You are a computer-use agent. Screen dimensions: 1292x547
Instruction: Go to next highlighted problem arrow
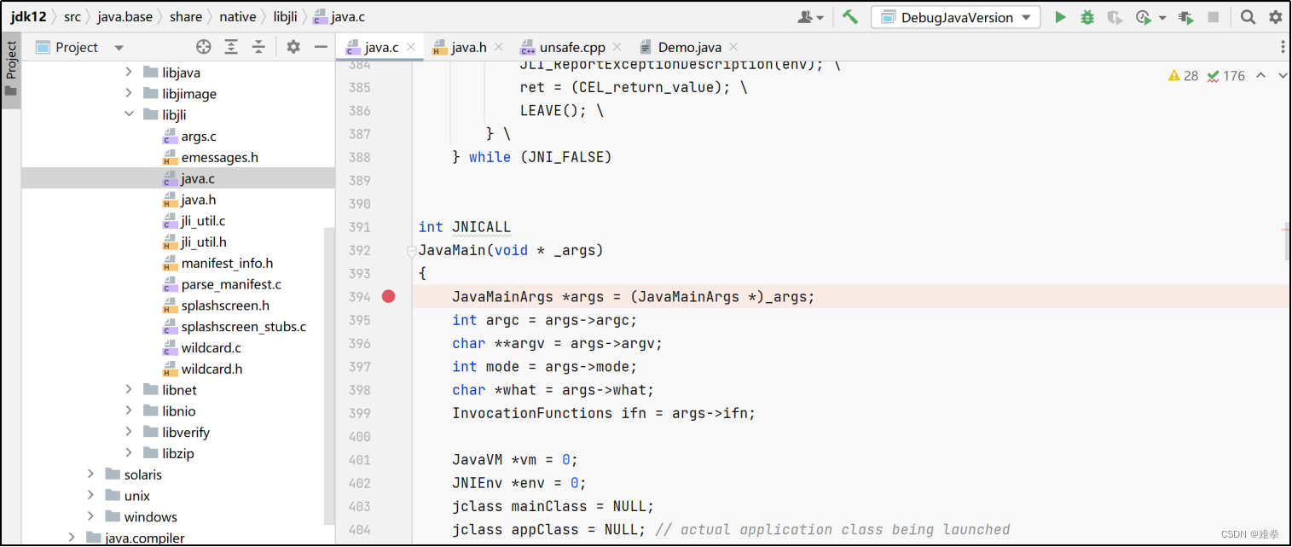click(1282, 75)
